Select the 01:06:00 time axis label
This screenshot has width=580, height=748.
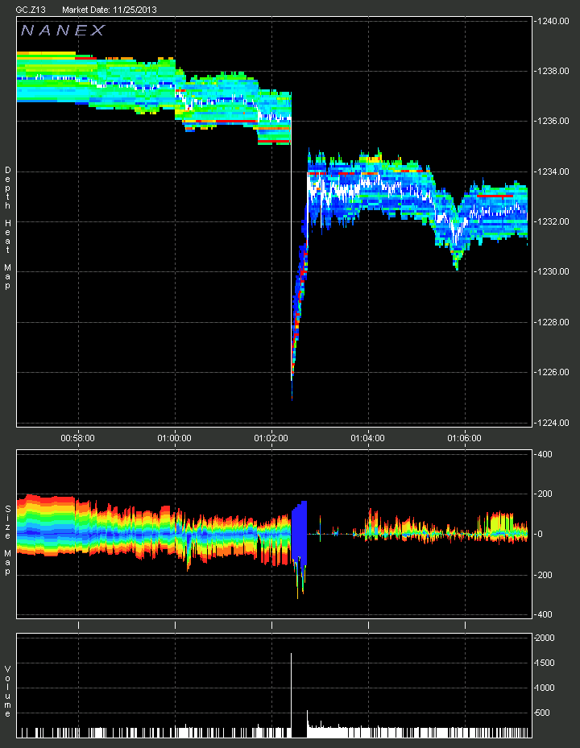click(x=465, y=438)
